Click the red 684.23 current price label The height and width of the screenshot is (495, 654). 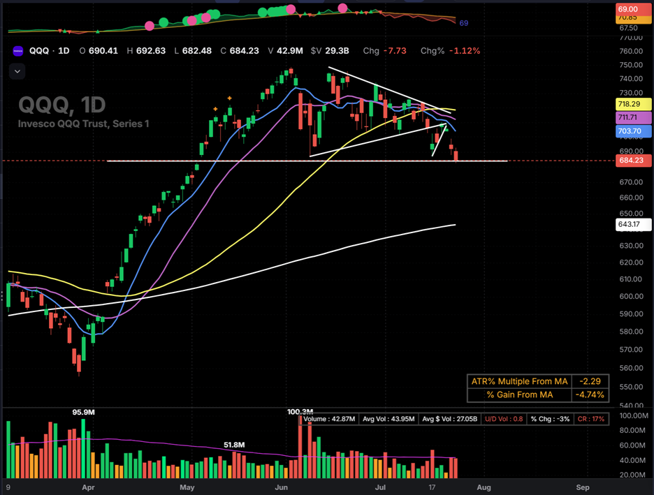pyautogui.click(x=633, y=161)
